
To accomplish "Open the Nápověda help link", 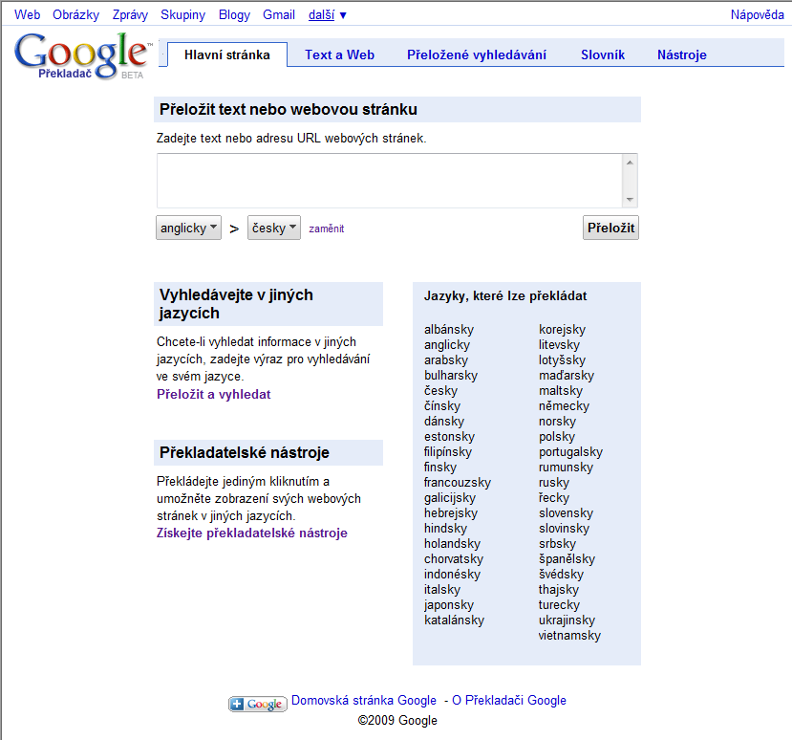I will [x=757, y=14].
